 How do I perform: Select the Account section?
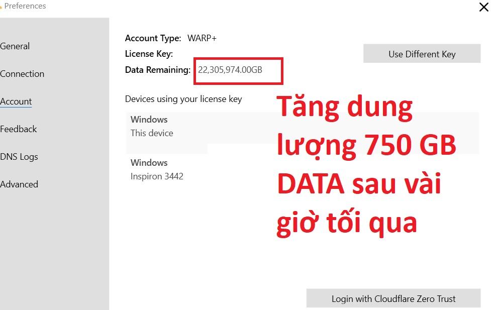tap(16, 101)
